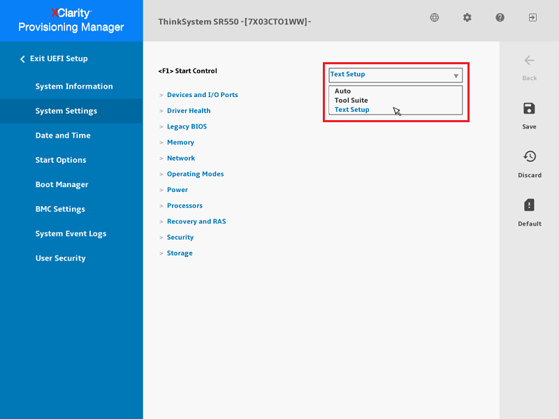Click the Save floppy disk icon

[x=529, y=109]
